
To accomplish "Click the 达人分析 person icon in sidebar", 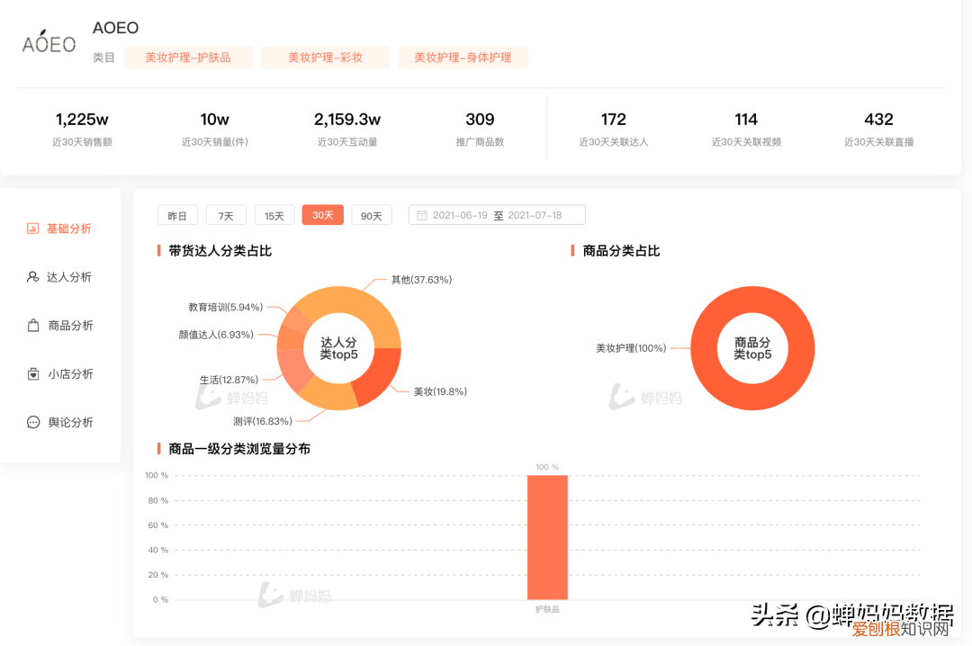I will [x=32, y=276].
